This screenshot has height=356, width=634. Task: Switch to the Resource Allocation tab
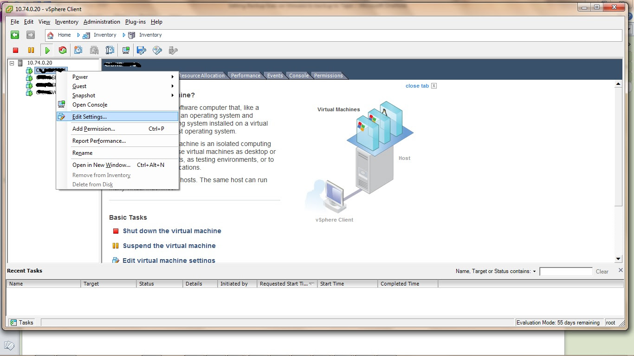tap(201, 76)
